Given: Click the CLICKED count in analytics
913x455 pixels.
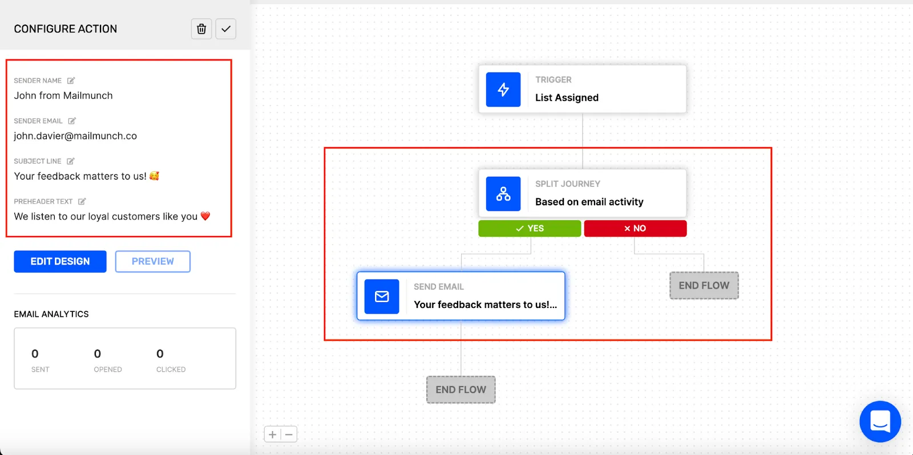Looking at the screenshot, I should tap(160, 354).
